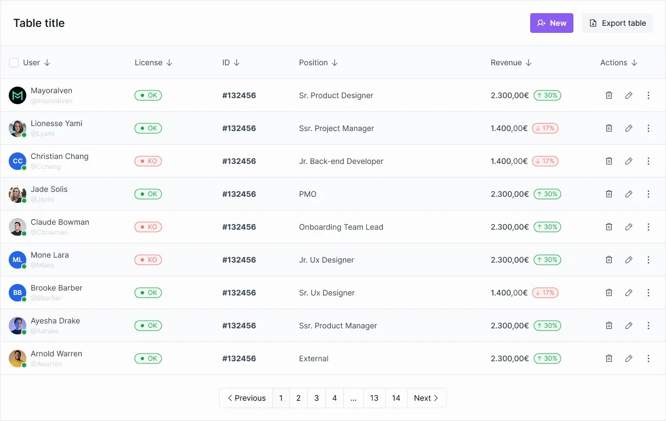666x421 pixels.
Task: Click the pagination ellipsis
Action: click(353, 398)
